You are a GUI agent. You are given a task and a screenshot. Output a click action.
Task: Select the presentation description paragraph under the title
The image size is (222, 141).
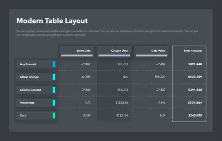click(107, 33)
